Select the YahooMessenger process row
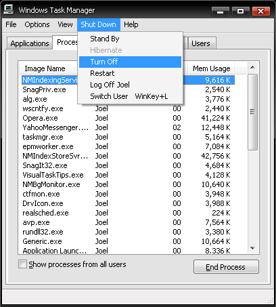Viewport: 276px width, 307px height. [x=128, y=127]
